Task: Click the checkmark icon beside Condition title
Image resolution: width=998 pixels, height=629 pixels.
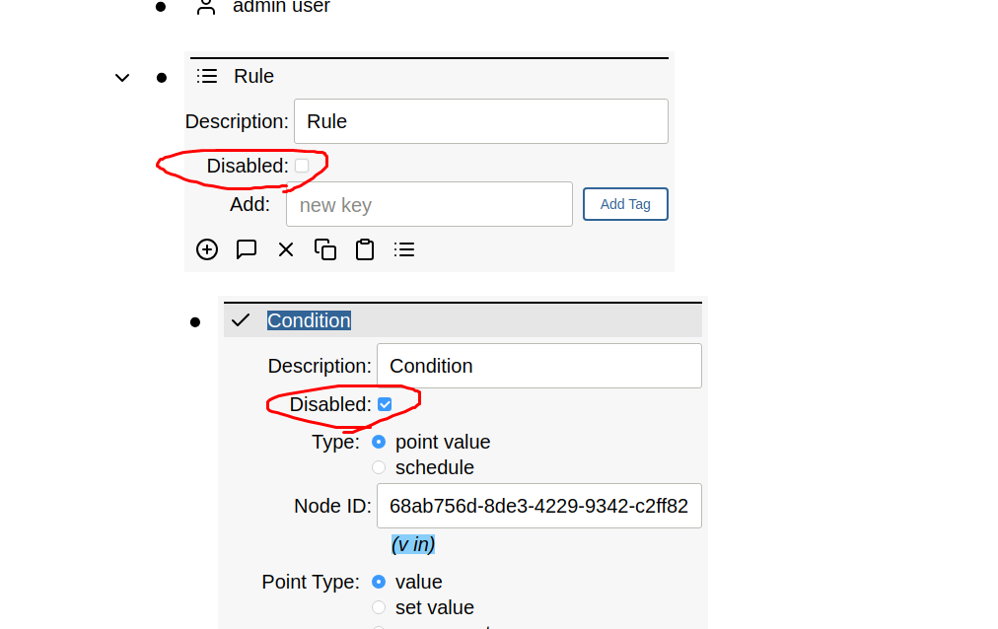Action: pos(241,320)
